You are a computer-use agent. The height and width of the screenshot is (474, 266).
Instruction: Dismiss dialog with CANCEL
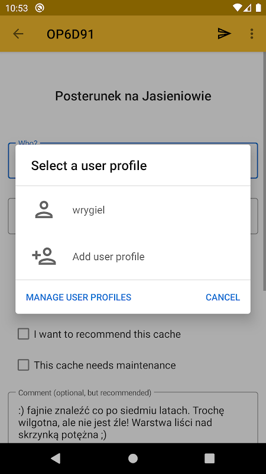tap(223, 297)
